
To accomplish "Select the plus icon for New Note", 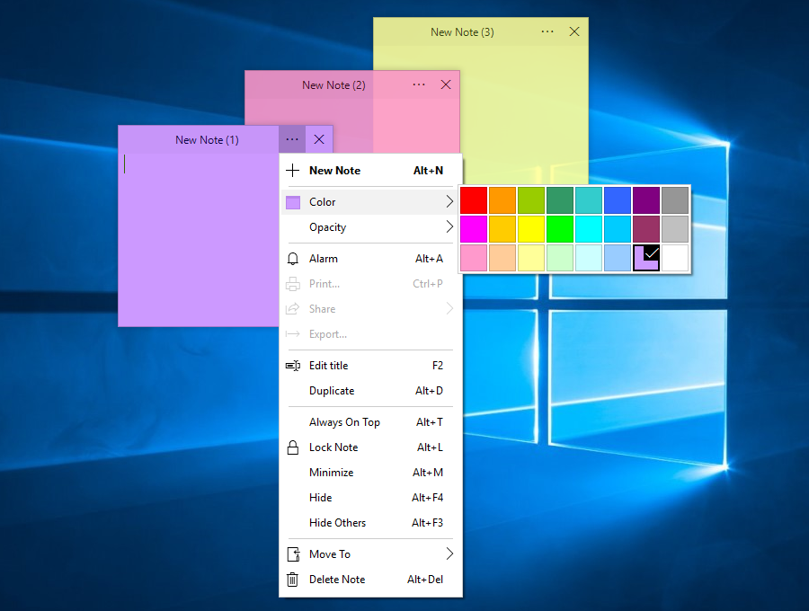I will pos(292,170).
